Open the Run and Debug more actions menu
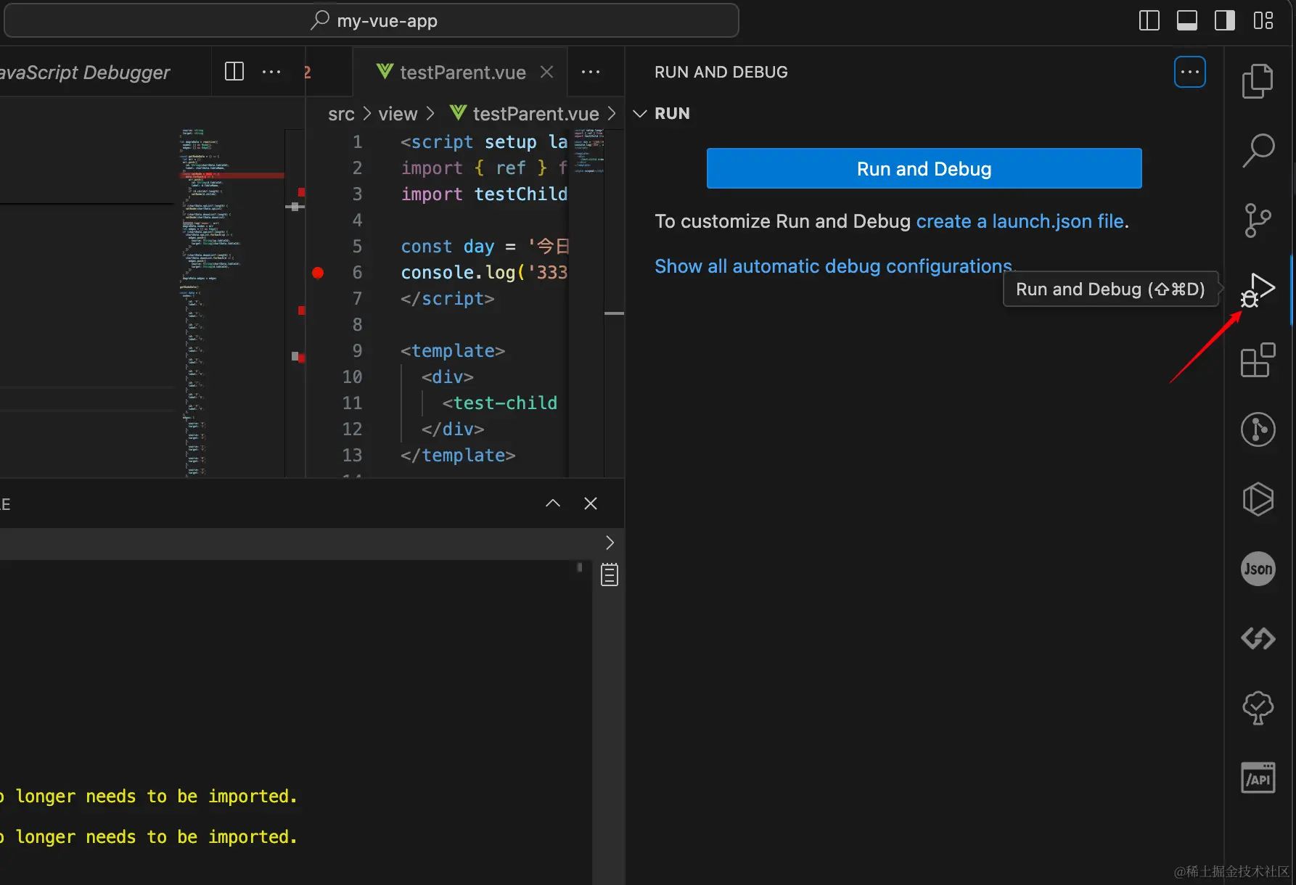Image resolution: width=1296 pixels, height=885 pixels. (x=1189, y=71)
